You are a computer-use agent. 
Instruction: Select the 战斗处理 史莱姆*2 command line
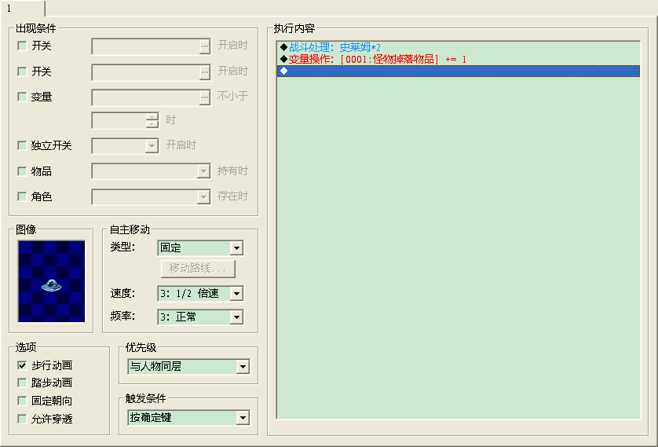459,47
